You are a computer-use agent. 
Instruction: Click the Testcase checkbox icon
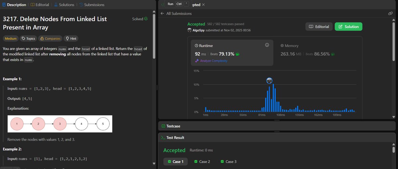[163, 126]
